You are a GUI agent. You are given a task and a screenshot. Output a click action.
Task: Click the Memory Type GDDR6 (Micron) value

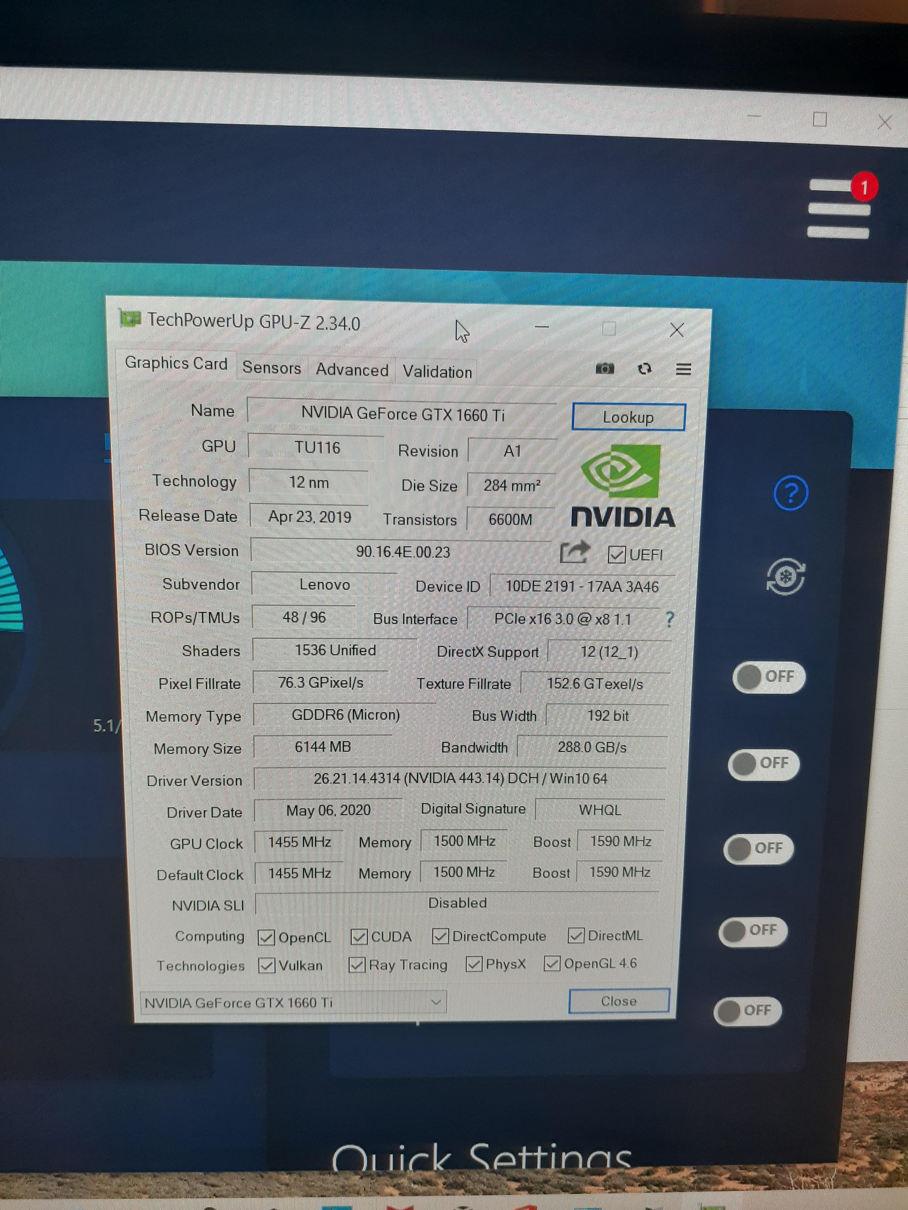[x=345, y=714]
